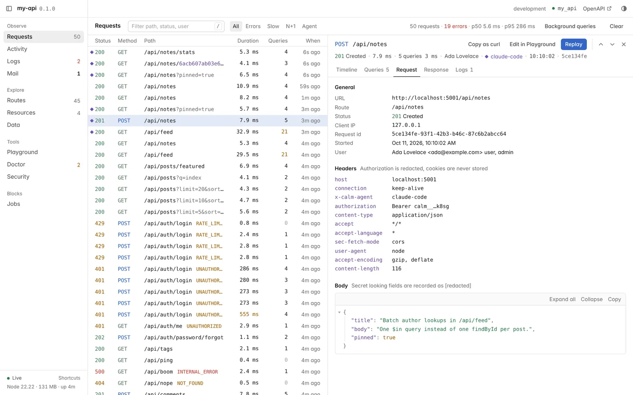This screenshot has width=633, height=395.
Task: Go to next request with down chevron
Action: pos(612,44)
